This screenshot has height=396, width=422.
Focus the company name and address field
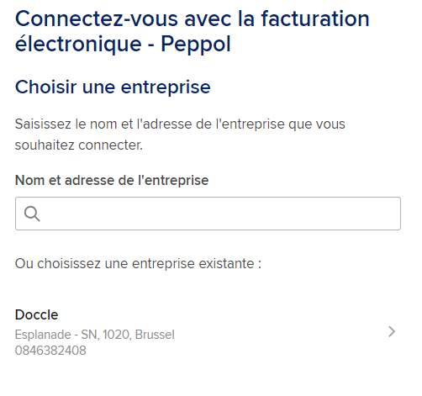[208, 214]
